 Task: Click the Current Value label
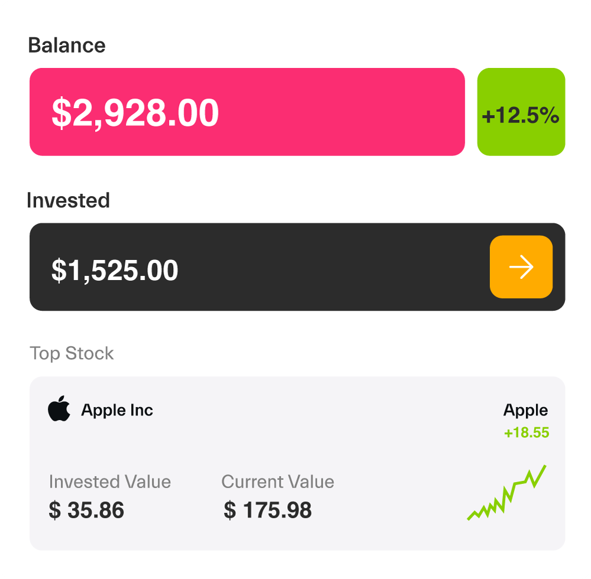(x=278, y=482)
